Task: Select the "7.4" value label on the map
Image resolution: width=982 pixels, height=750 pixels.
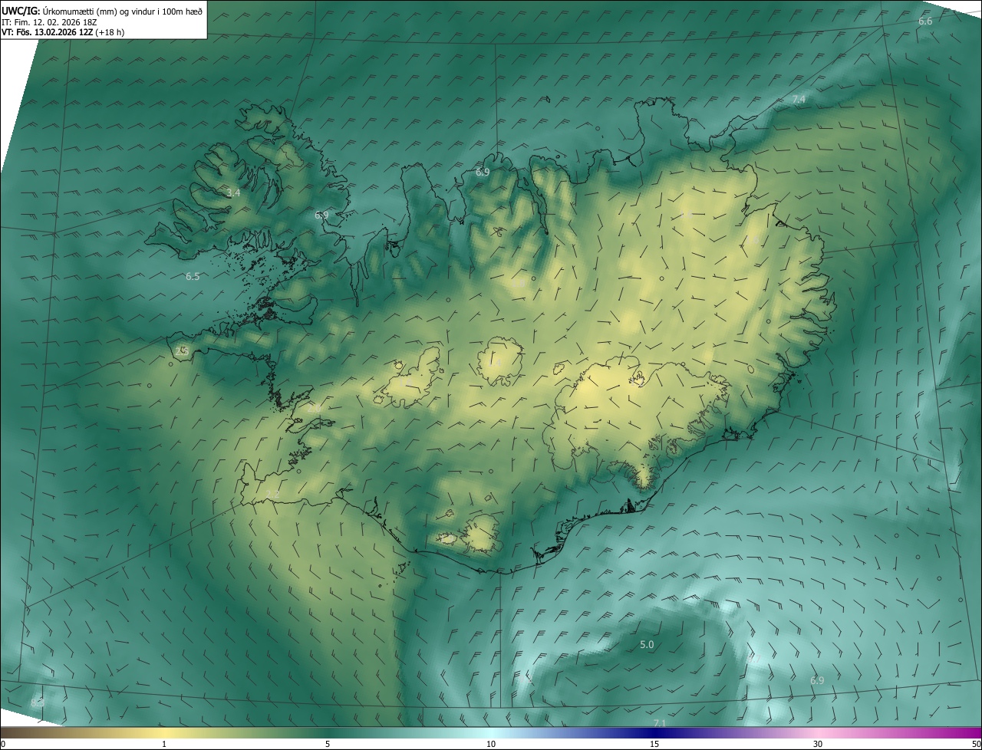Action: point(799,100)
